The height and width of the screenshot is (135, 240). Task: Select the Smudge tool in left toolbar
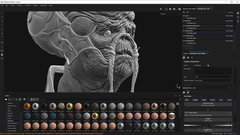click(2, 29)
